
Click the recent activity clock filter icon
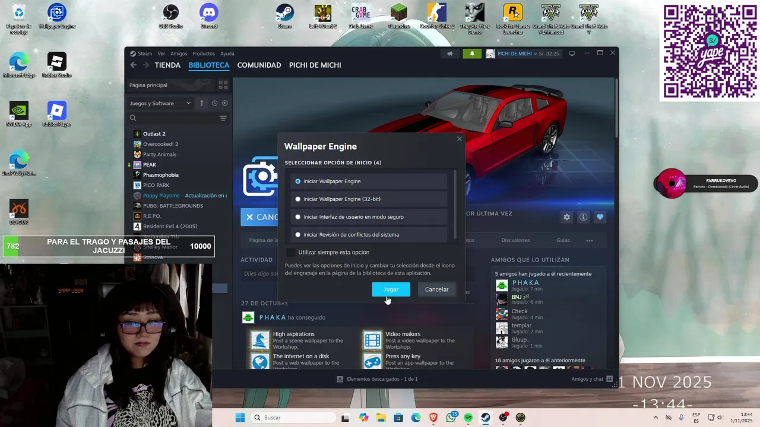(215, 103)
